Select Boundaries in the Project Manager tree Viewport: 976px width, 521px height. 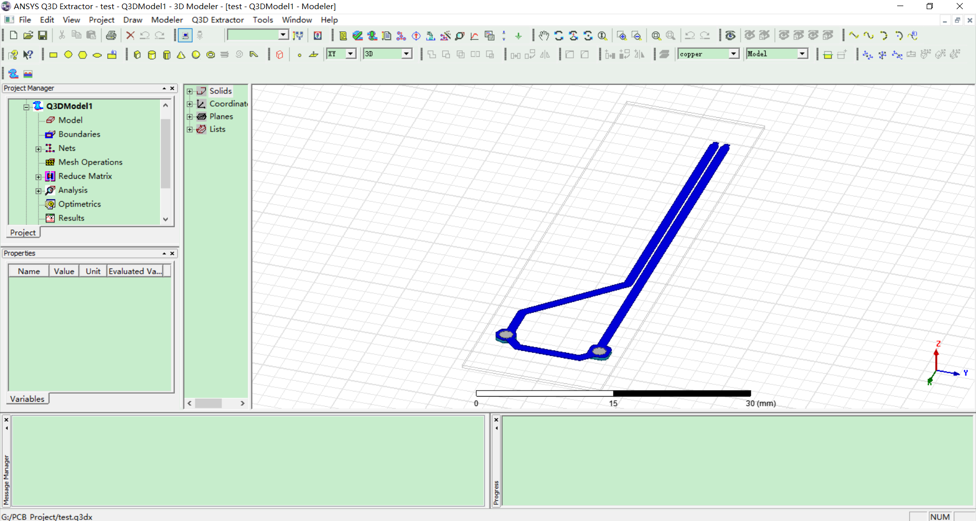click(79, 134)
